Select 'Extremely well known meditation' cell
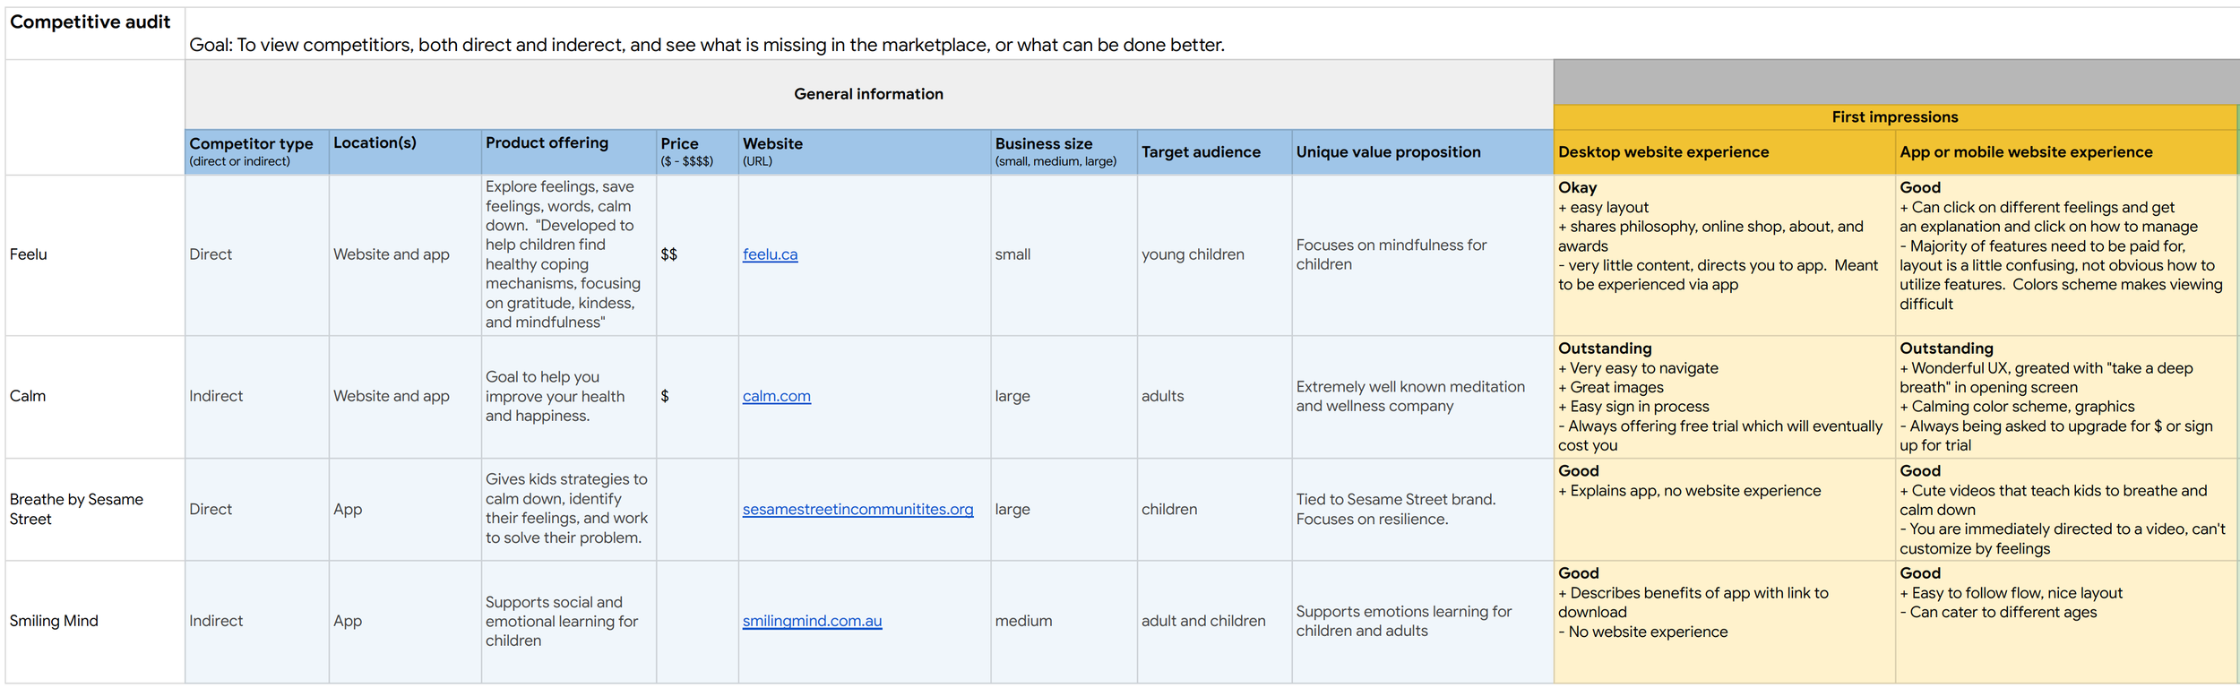The height and width of the screenshot is (688, 2240). pyautogui.click(x=1422, y=397)
